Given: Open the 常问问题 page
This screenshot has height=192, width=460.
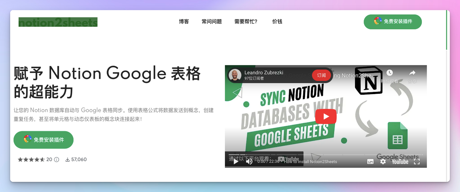Looking at the screenshot, I should pyautogui.click(x=211, y=22).
